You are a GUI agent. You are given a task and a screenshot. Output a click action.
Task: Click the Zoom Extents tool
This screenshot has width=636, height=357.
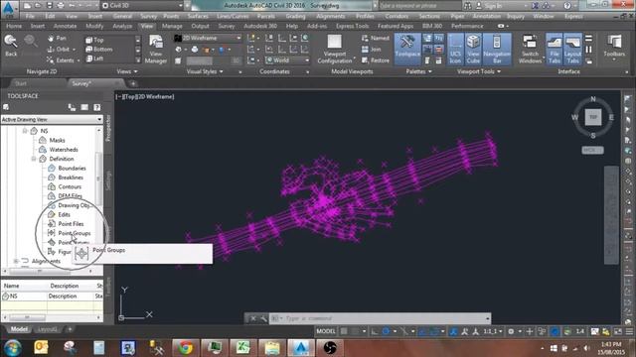point(63,60)
